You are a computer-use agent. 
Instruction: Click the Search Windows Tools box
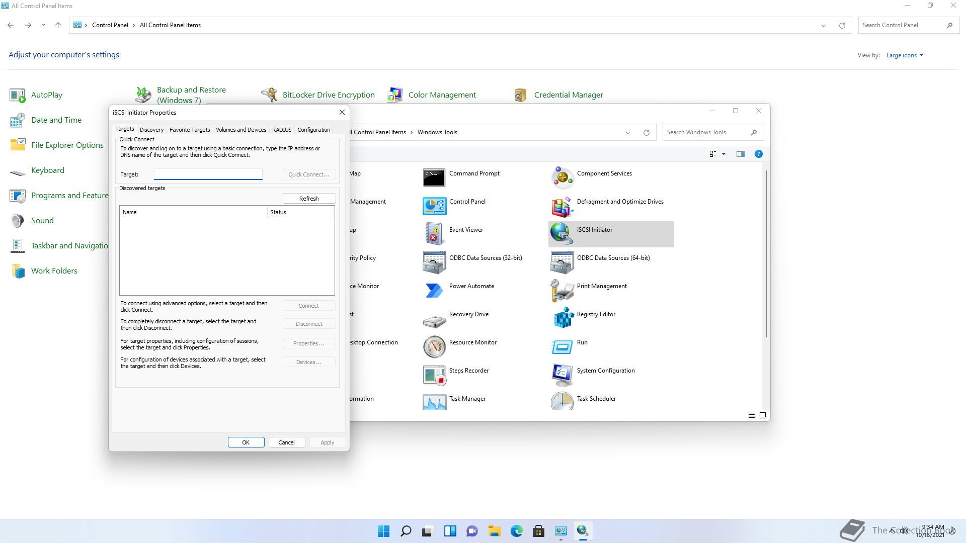click(x=713, y=132)
